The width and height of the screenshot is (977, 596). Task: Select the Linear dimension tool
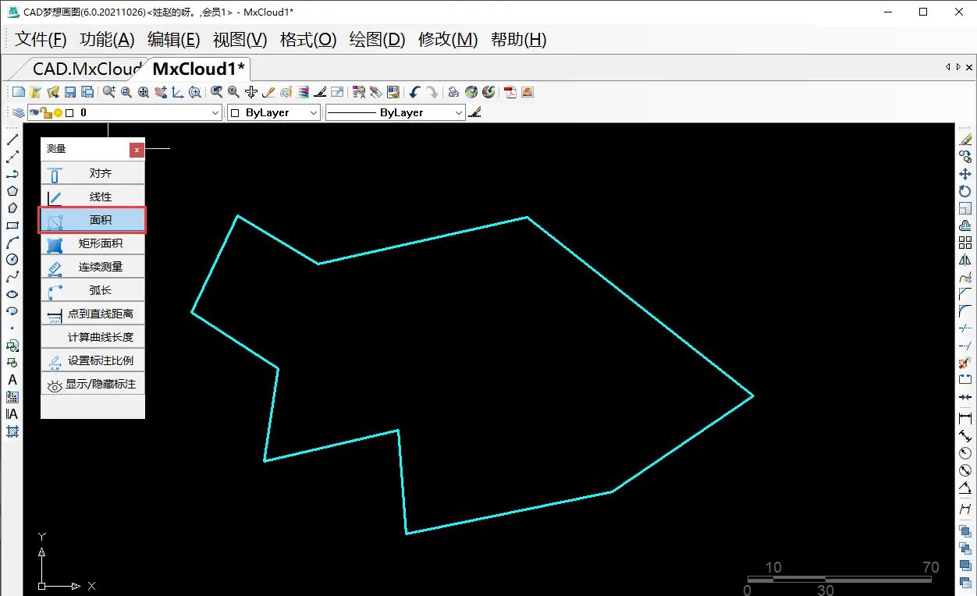point(965,419)
